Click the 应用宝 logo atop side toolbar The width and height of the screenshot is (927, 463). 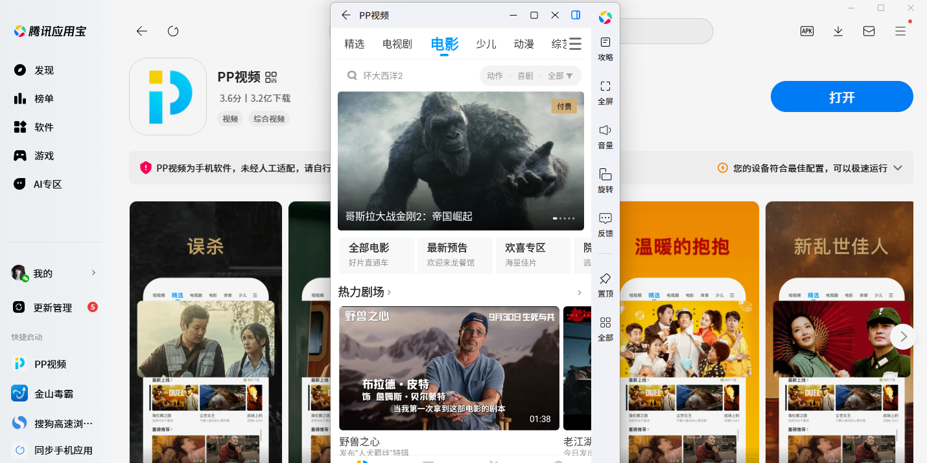click(605, 17)
